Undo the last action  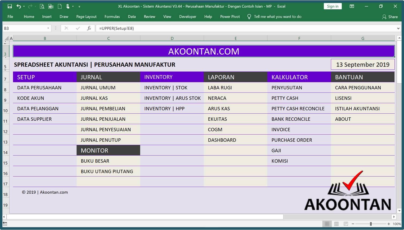18,6
